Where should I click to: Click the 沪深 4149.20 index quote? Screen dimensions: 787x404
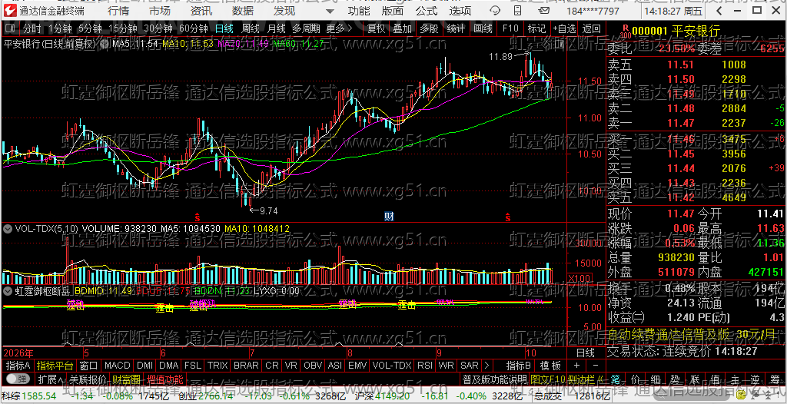pos(381,396)
